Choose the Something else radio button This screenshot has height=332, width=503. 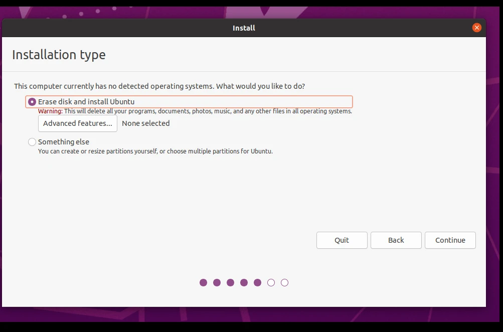click(32, 142)
